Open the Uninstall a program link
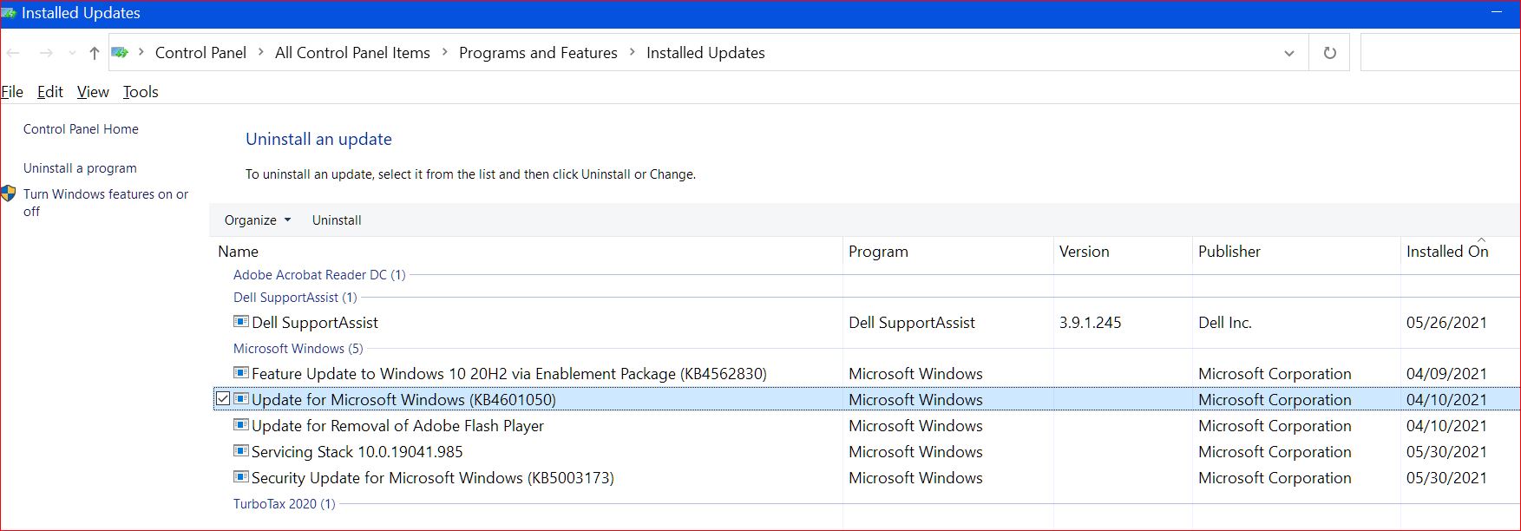The image size is (1521, 531). coord(80,168)
